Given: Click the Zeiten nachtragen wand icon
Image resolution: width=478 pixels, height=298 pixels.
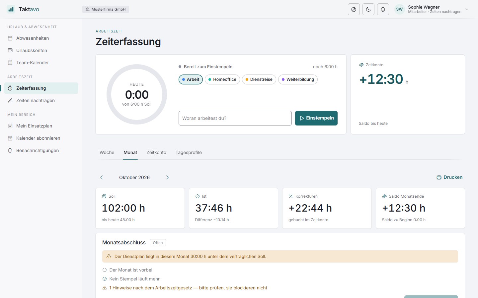Looking at the screenshot, I should click(10, 100).
